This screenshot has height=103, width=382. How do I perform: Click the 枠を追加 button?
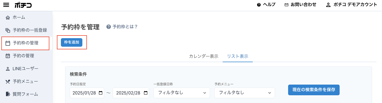coord(72,42)
